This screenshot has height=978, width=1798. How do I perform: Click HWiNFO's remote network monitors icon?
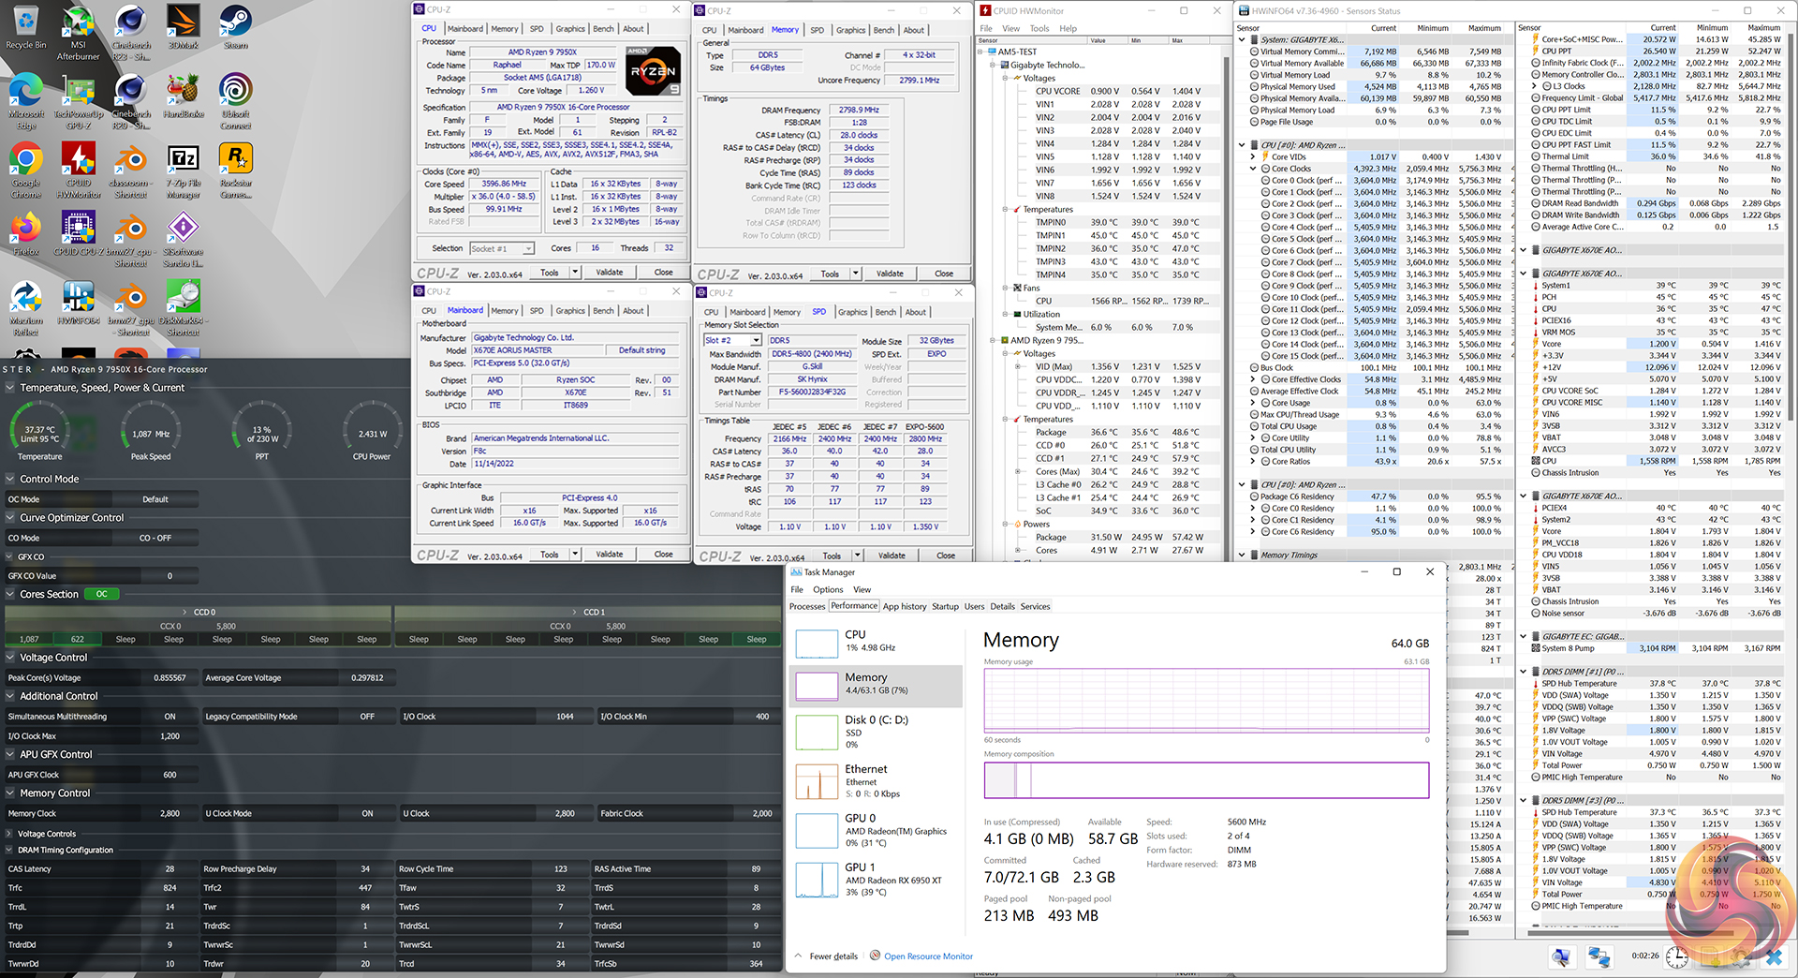1599,957
